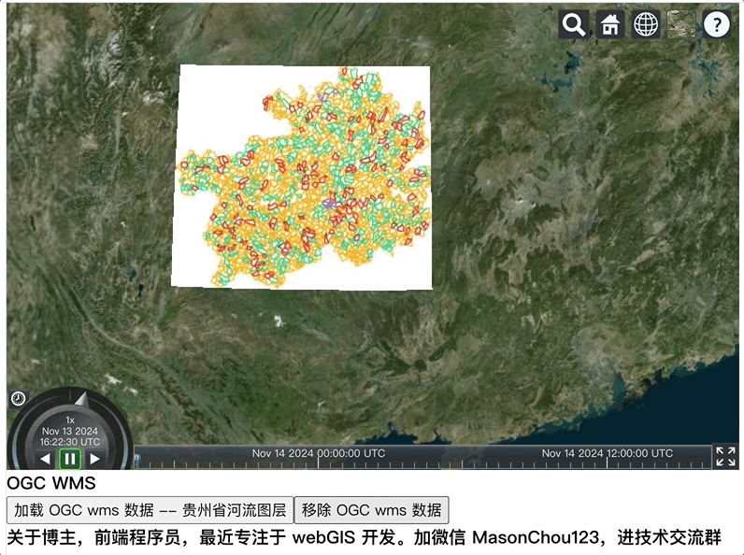The height and width of the screenshot is (555, 744).
Task: Click the 1x speed indicator
Action: tap(70, 420)
